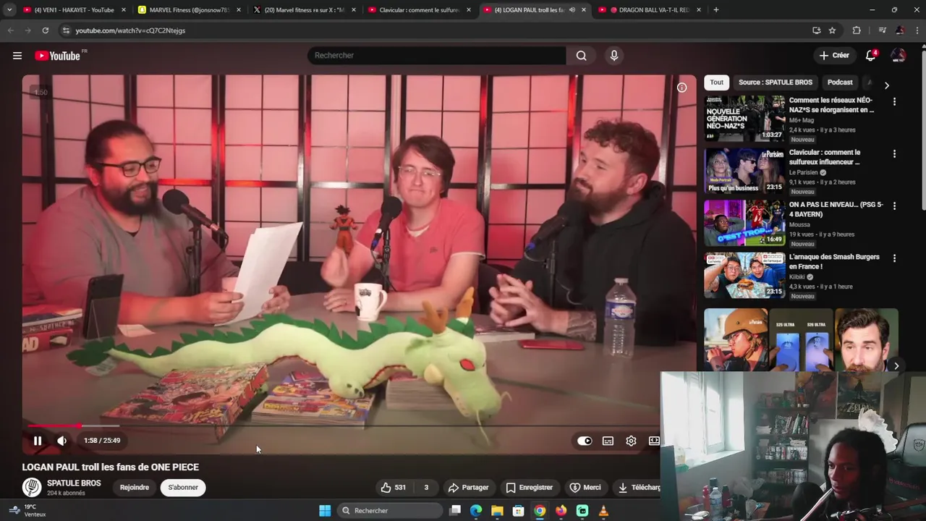Screen dimensions: 926x521
Task: Switch to VEN1 - HAKAYET tab
Action: click(73, 10)
